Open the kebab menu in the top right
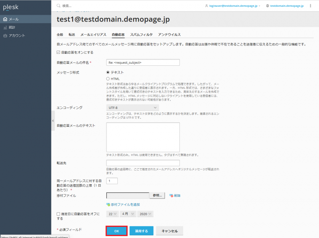 point(310,6)
